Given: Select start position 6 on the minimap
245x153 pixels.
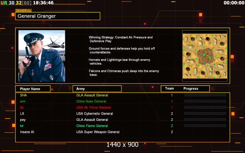Looking at the screenshot, I should pos(217,73).
